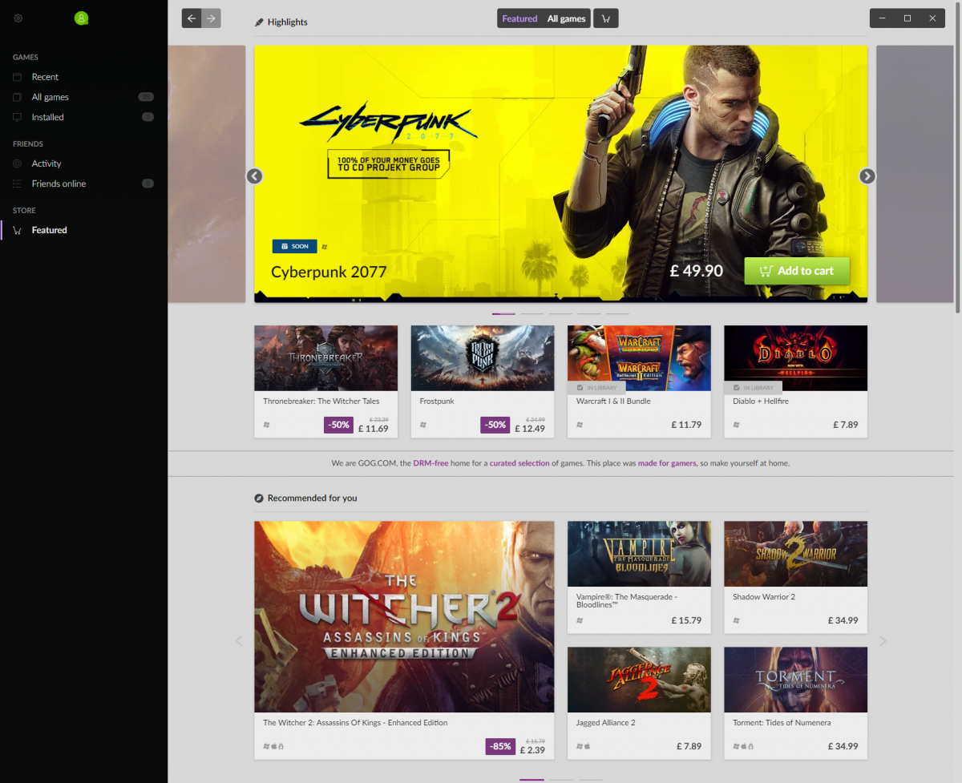Select the Featured store tab
The image size is (962, 783).
(x=519, y=18)
